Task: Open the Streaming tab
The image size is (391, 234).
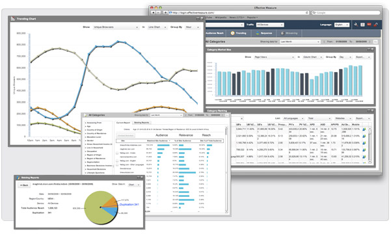Action: (x=289, y=33)
